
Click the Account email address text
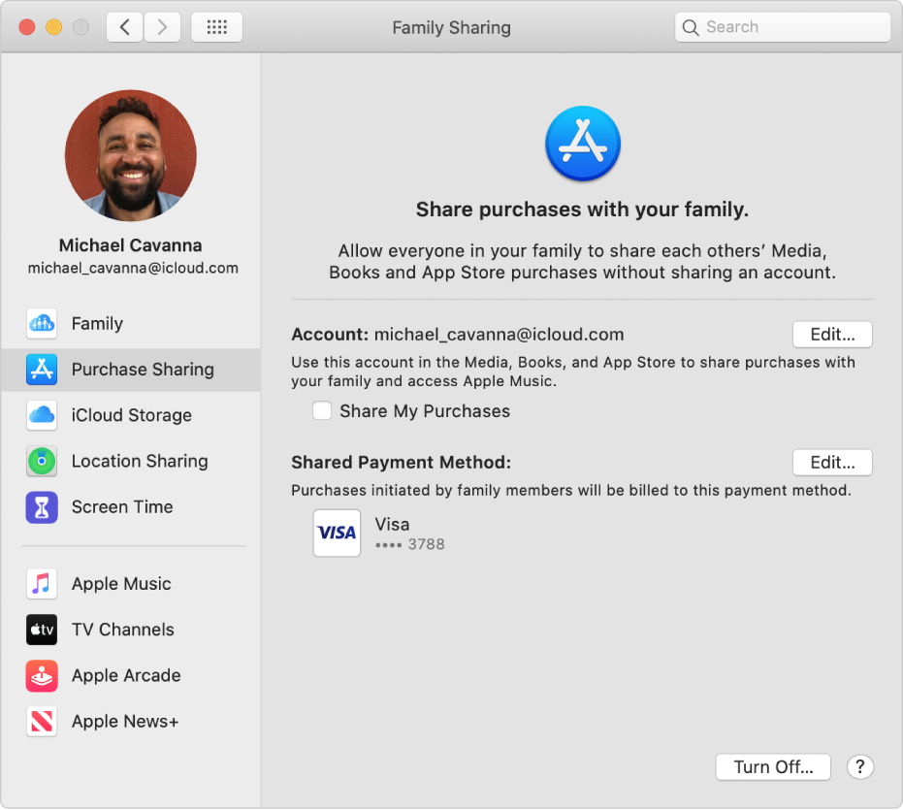(x=499, y=335)
